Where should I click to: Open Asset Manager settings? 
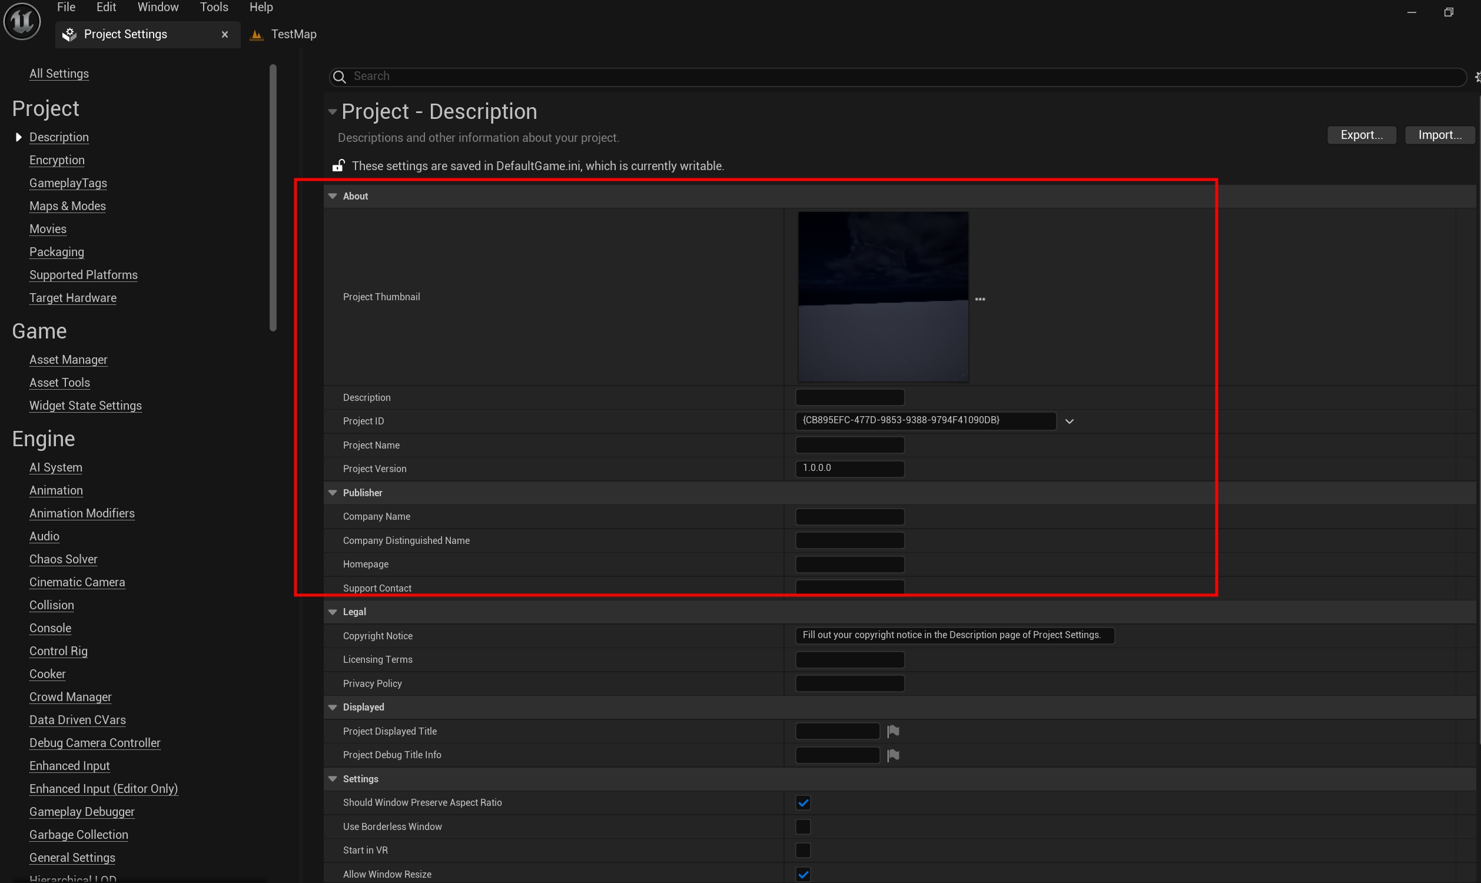68,360
